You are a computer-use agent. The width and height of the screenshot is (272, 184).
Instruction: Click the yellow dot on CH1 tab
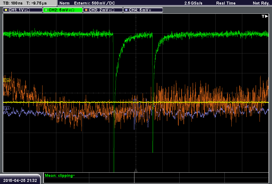point(6,10)
